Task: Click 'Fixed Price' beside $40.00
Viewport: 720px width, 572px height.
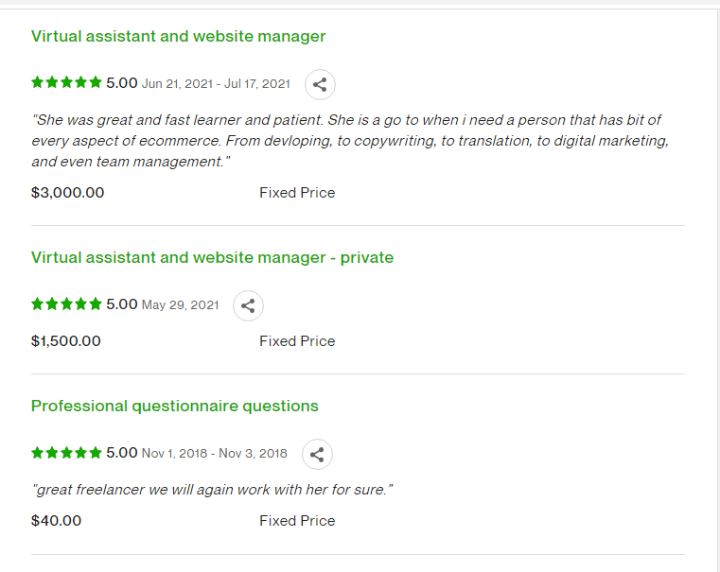Action: pyautogui.click(x=297, y=521)
